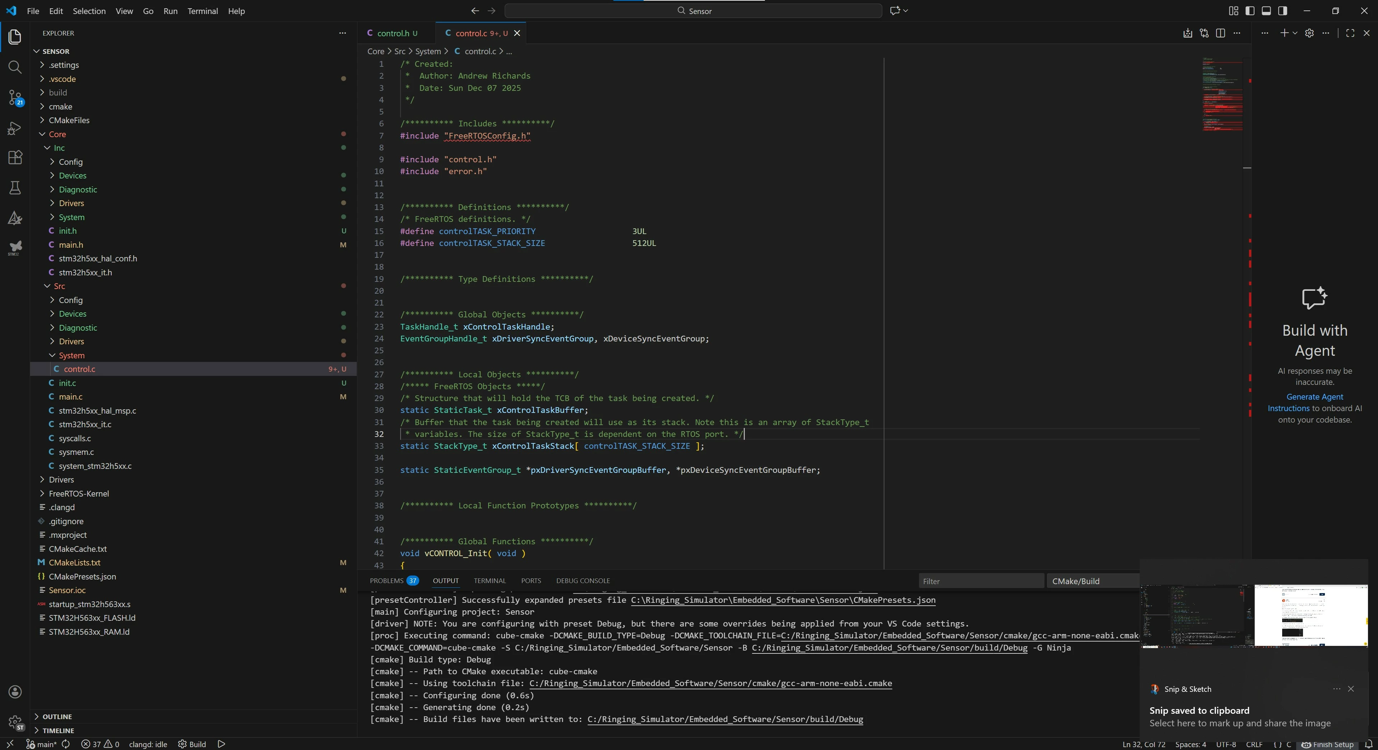
Task: Toggle the Secondary Side Bar visibility
Action: coord(1282,11)
